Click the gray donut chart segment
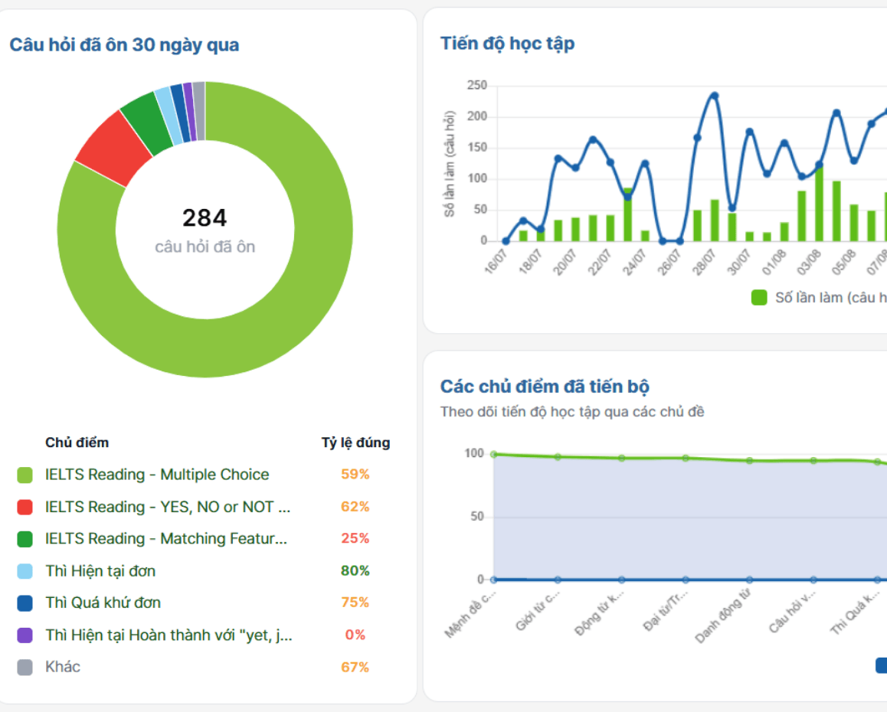The width and height of the screenshot is (887, 712). [x=199, y=111]
